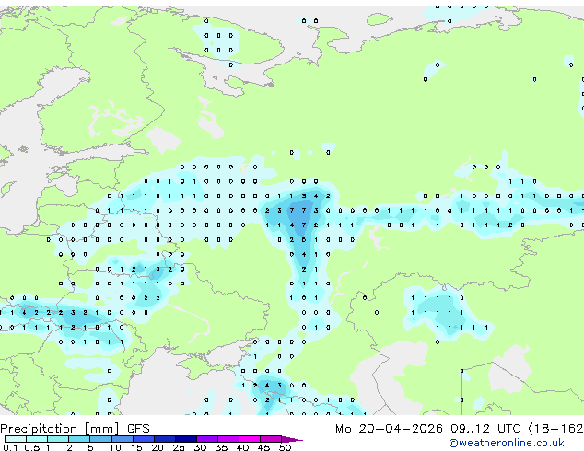
Task: Click the legend label '35'
Action: click(221, 447)
